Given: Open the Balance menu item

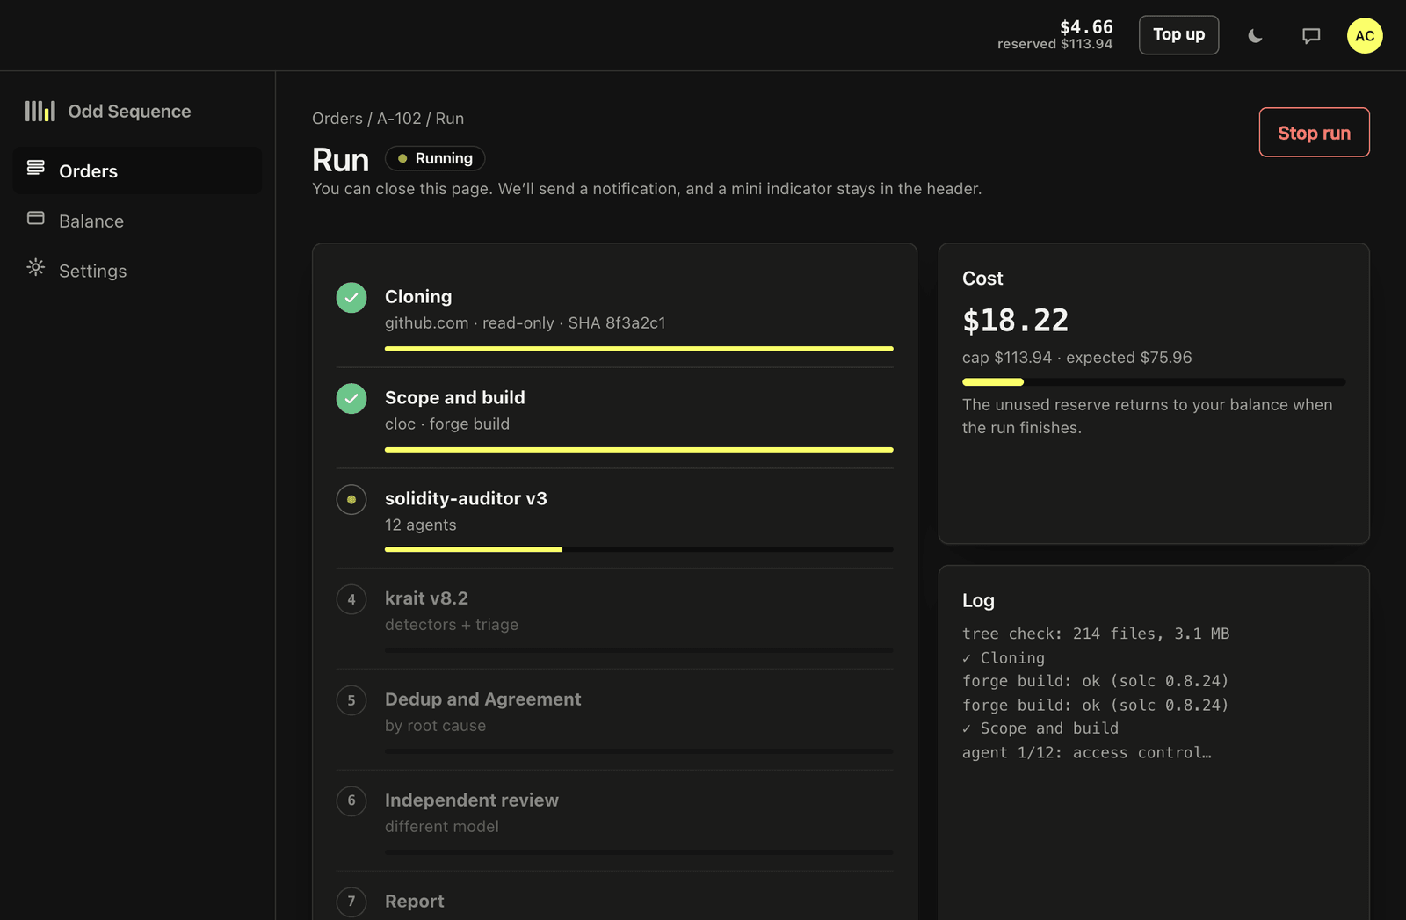Looking at the screenshot, I should tap(137, 221).
